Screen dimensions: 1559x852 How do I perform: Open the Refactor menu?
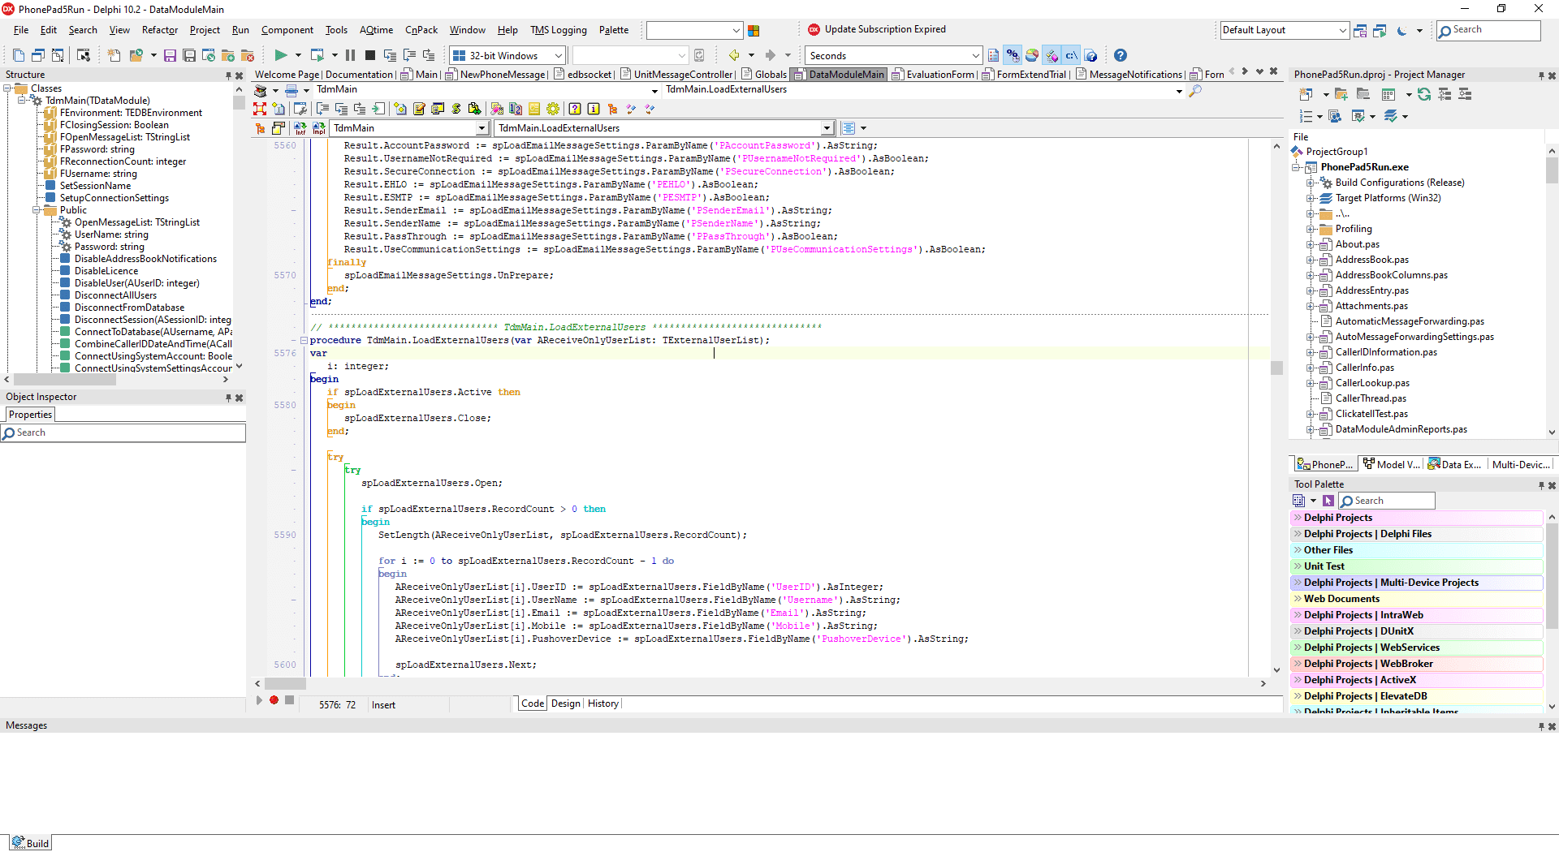(160, 30)
